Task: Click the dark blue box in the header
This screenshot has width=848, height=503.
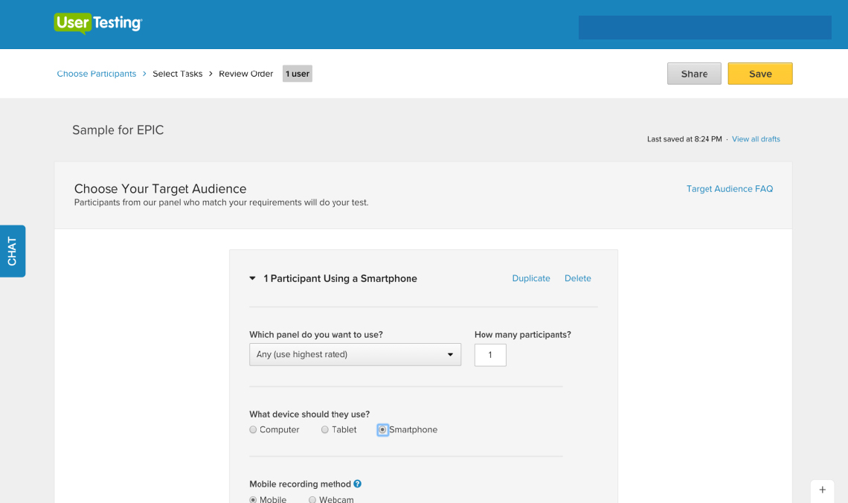Action: (x=704, y=27)
